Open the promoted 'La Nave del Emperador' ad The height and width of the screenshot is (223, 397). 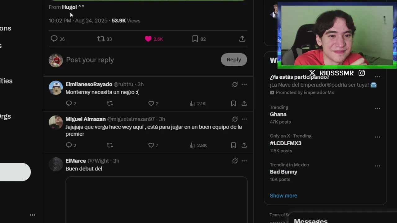pos(323,85)
